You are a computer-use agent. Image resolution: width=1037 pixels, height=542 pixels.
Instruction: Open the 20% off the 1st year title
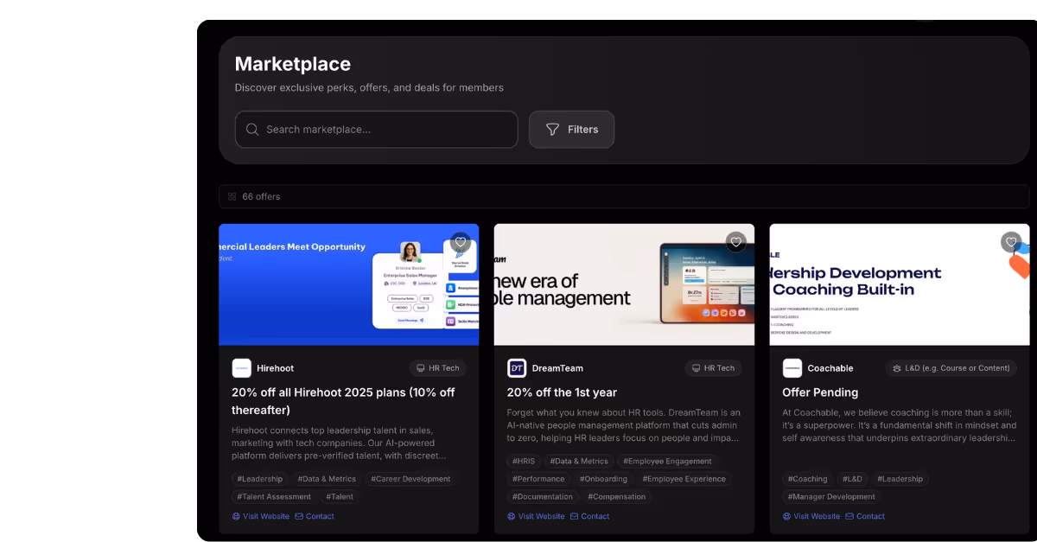(562, 392)
